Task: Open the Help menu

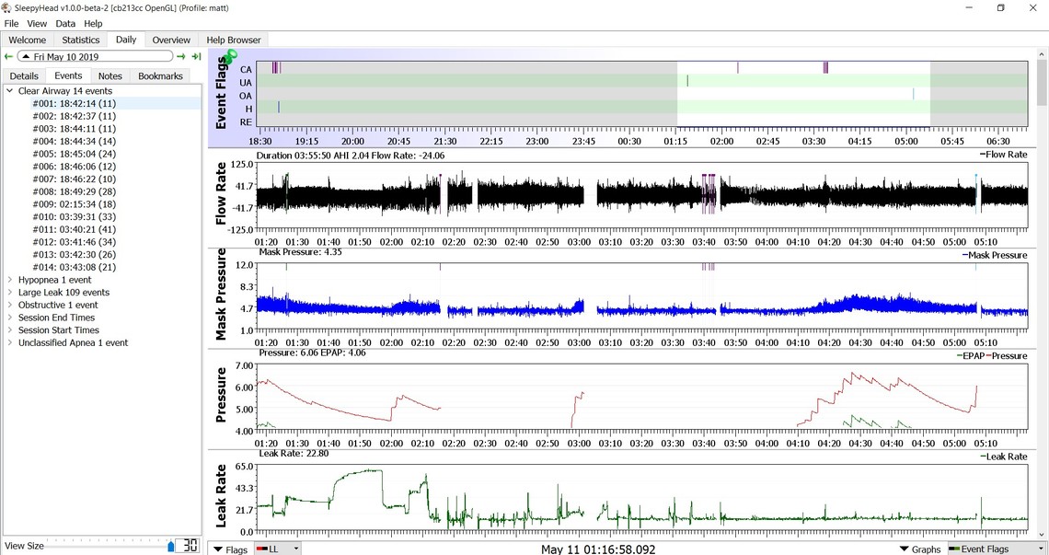Action: [93, 23]
